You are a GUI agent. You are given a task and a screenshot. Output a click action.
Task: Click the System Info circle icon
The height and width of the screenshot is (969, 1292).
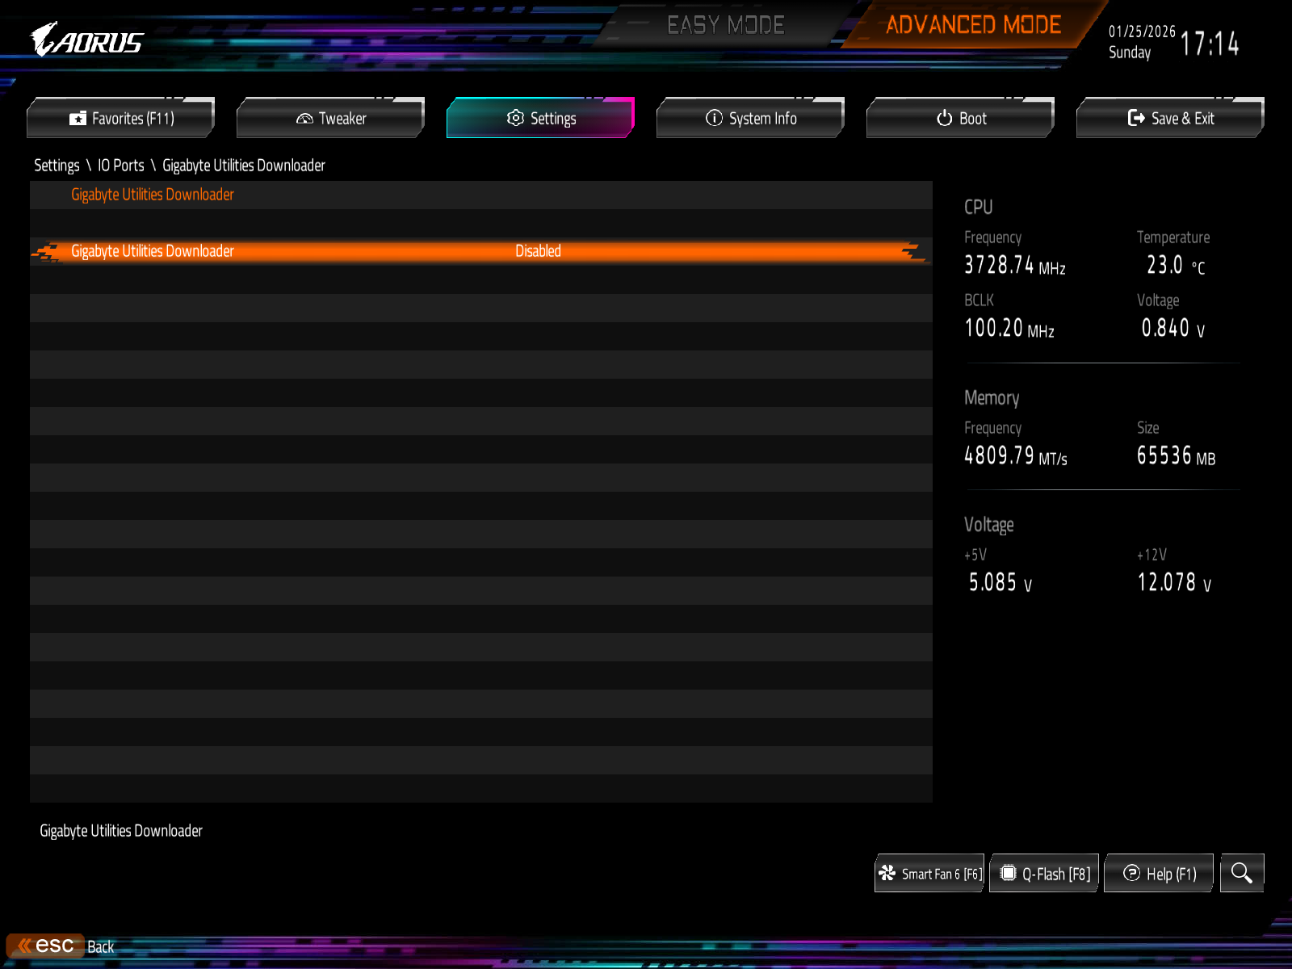pos(714,118)
